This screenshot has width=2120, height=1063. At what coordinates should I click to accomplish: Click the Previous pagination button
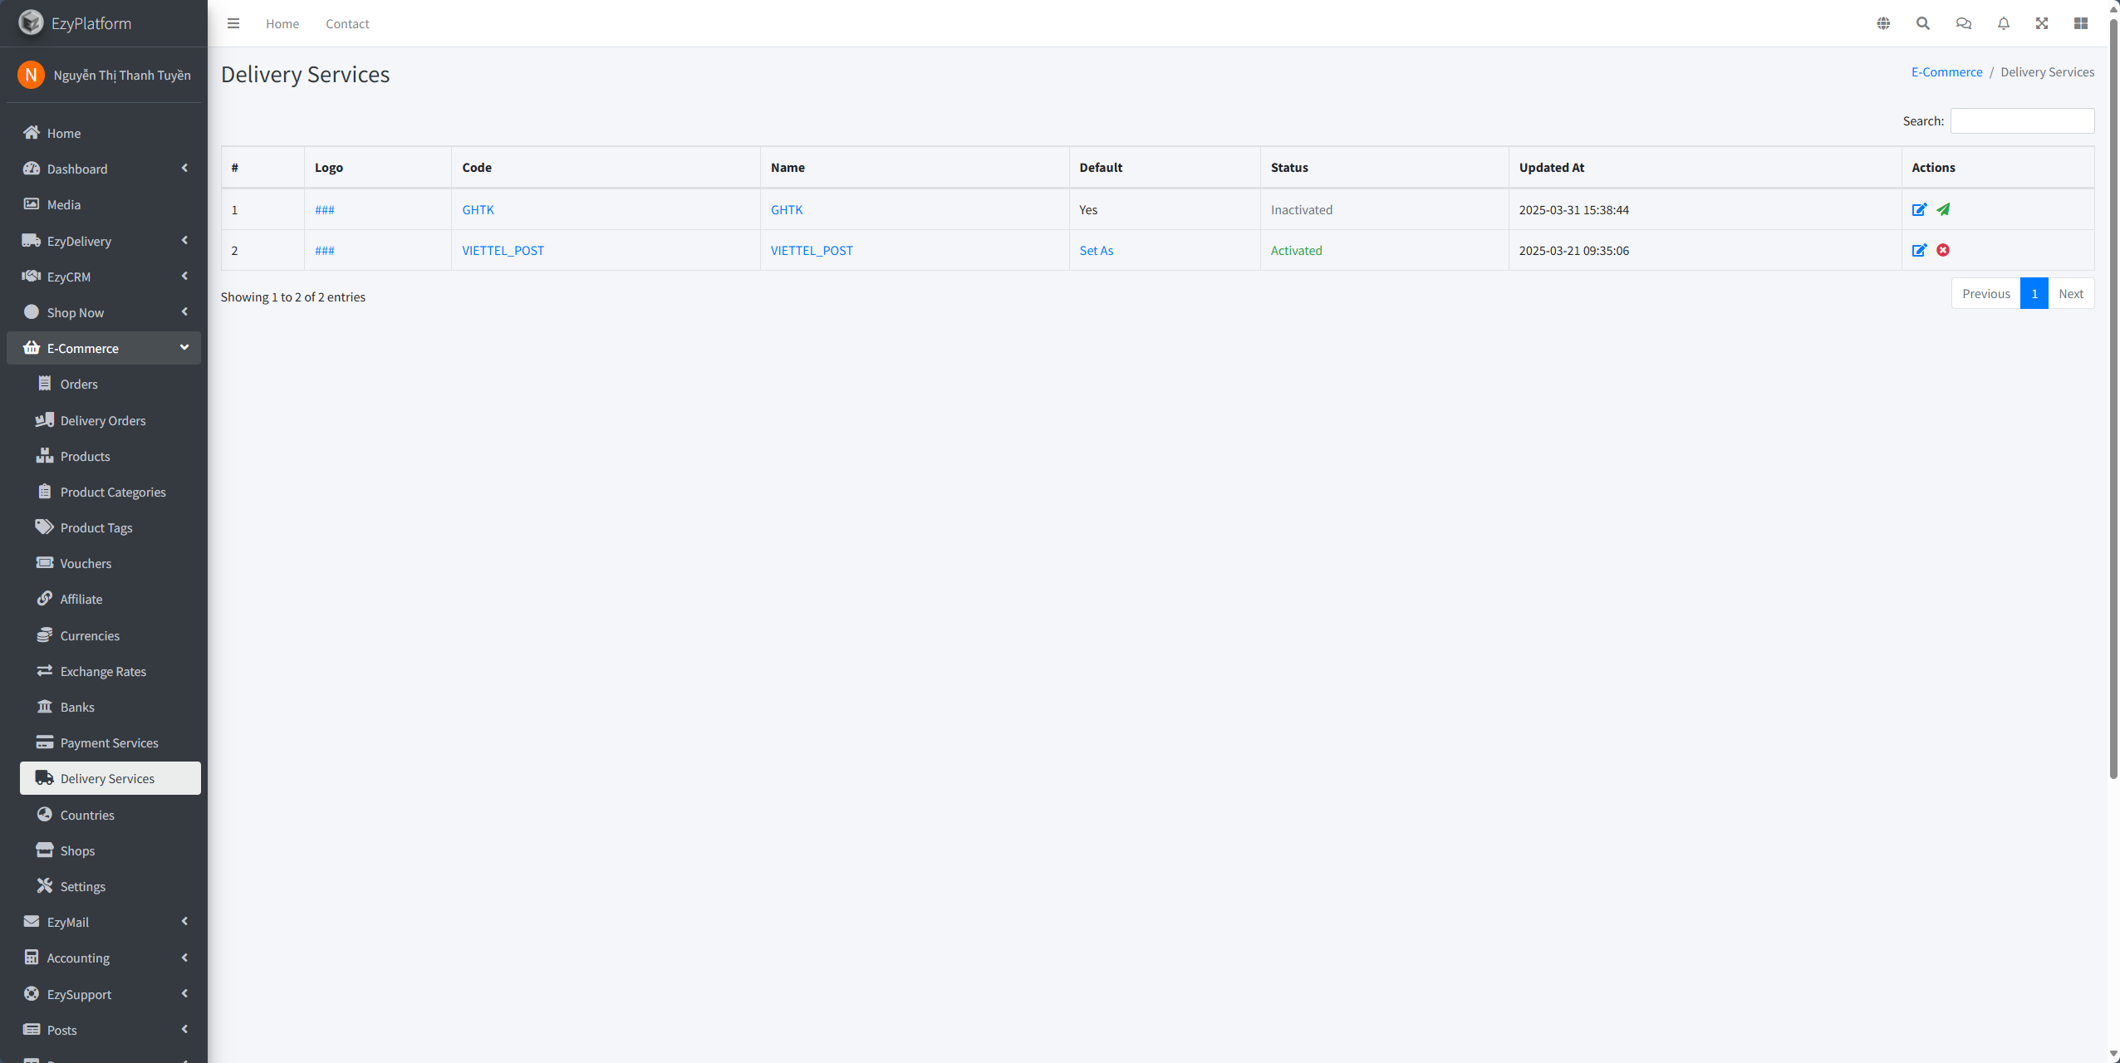coord(1986,293)
